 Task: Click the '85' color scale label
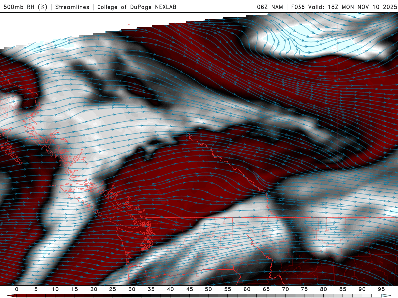343,289
